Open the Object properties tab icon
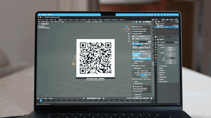The height and width of the screenshot is (118, 211). click(x=156, y=58)
